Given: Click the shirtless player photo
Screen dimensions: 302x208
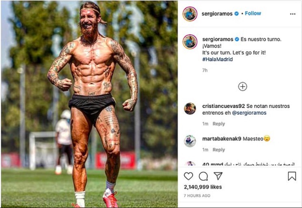Looking at the screenshot, I should click(89, 104).
